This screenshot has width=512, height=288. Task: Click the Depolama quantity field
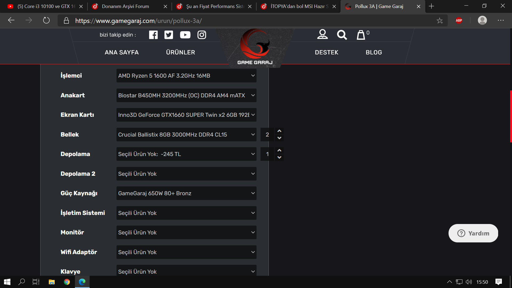pyautogui.click(x=267, y=154)
